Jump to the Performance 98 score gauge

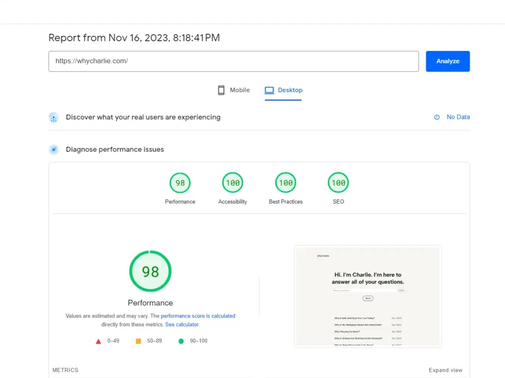coord(180,182)
